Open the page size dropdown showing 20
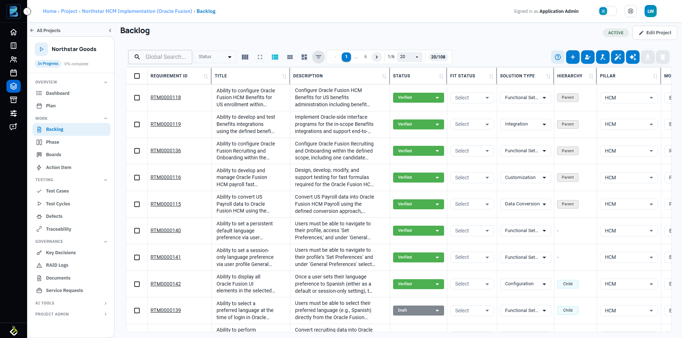The image size is (682, 338). tap(409, 57)
